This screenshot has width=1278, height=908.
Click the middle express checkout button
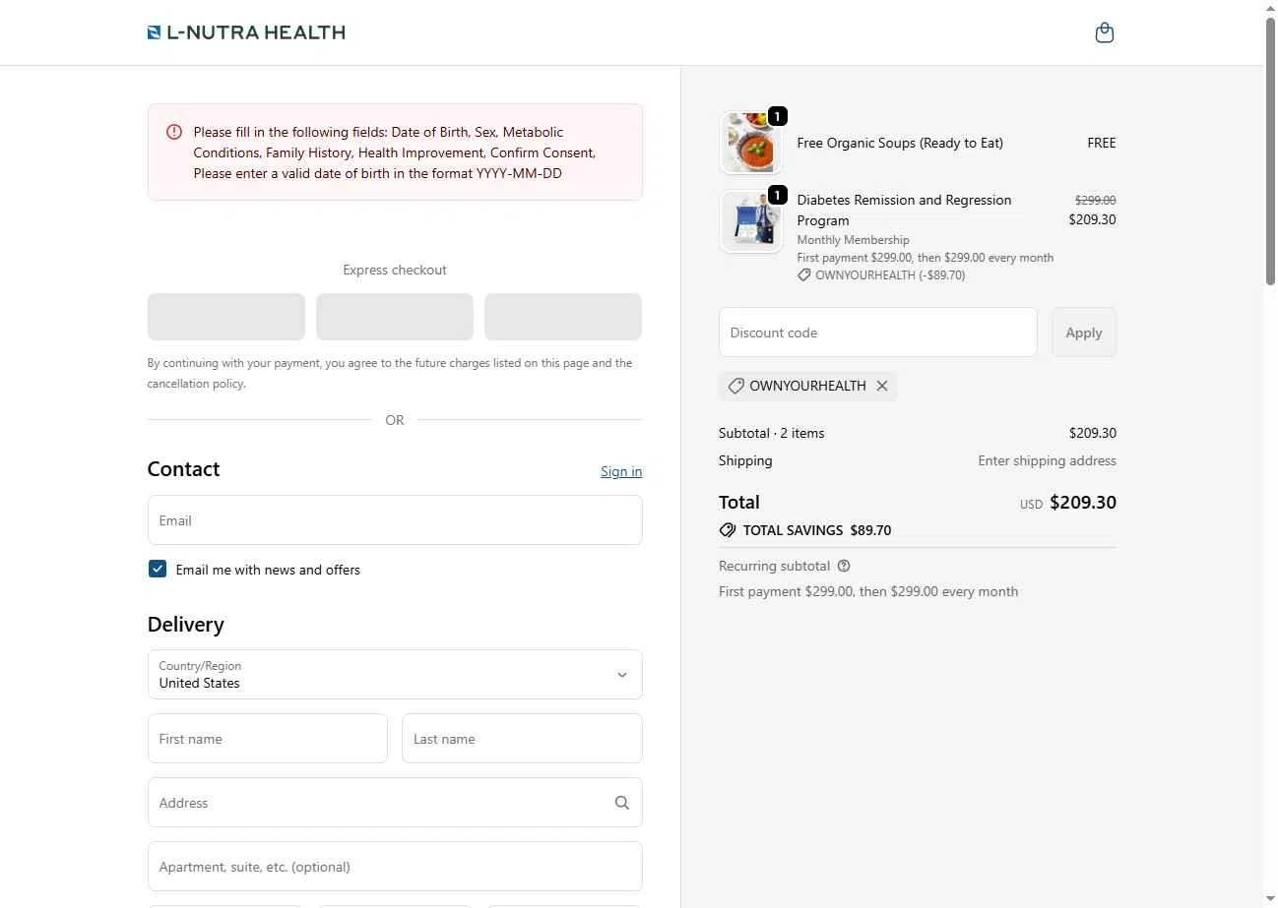395,317
